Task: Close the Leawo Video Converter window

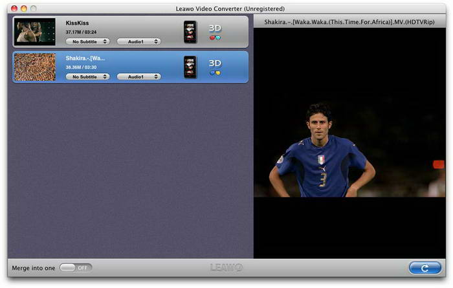Action: 14,8
